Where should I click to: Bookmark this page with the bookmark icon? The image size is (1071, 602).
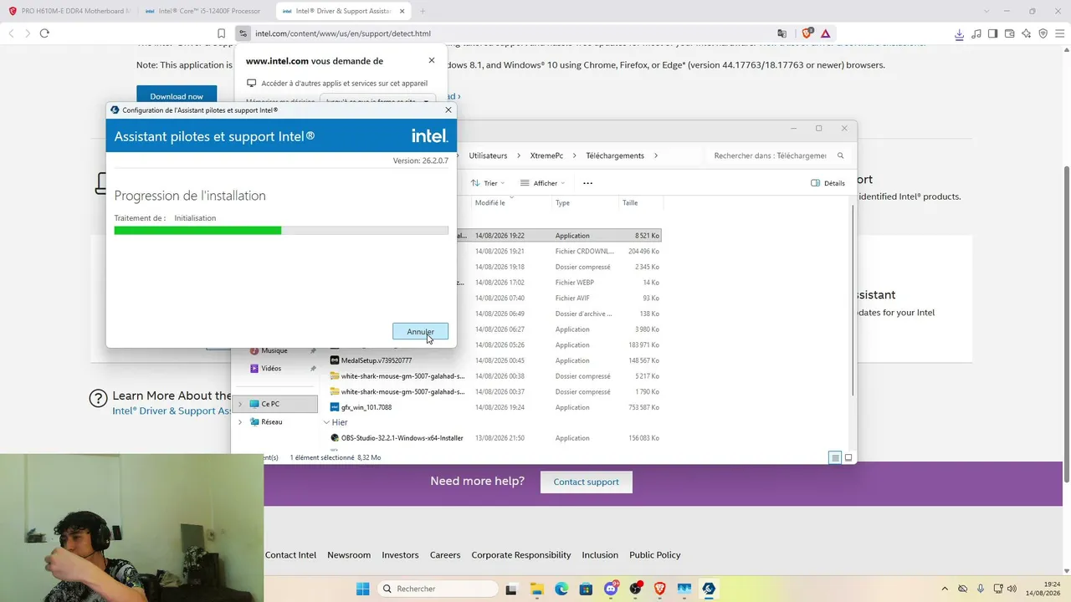pyautogui.click(x=222, y=33)
